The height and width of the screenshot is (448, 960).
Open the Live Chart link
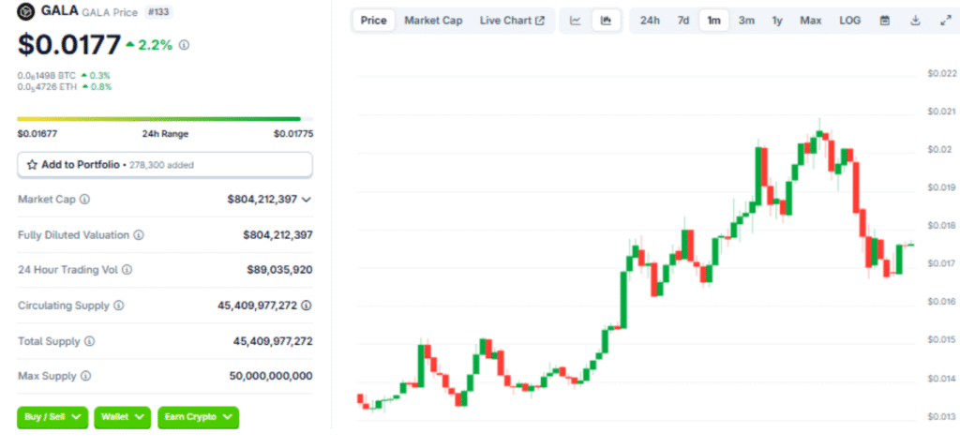pos(512,21)
